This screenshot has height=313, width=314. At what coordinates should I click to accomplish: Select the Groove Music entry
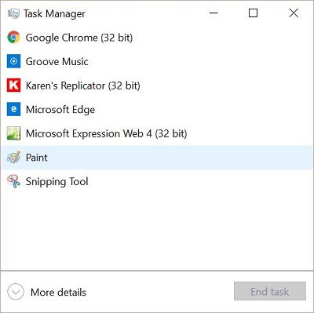157,61
